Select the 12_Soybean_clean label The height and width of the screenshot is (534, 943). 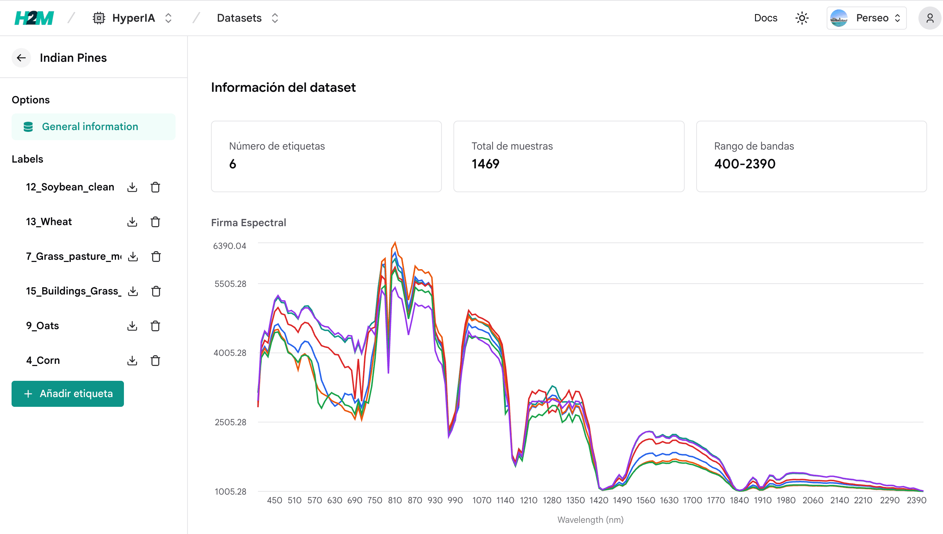tap(70, 187)
